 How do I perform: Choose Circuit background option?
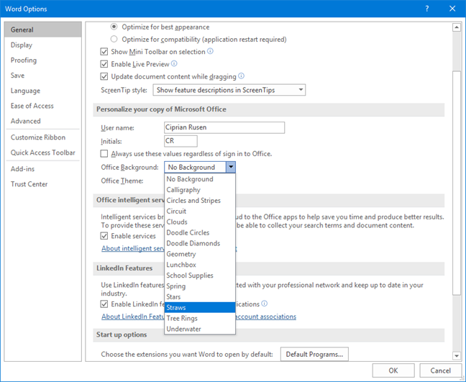point(200,211)
